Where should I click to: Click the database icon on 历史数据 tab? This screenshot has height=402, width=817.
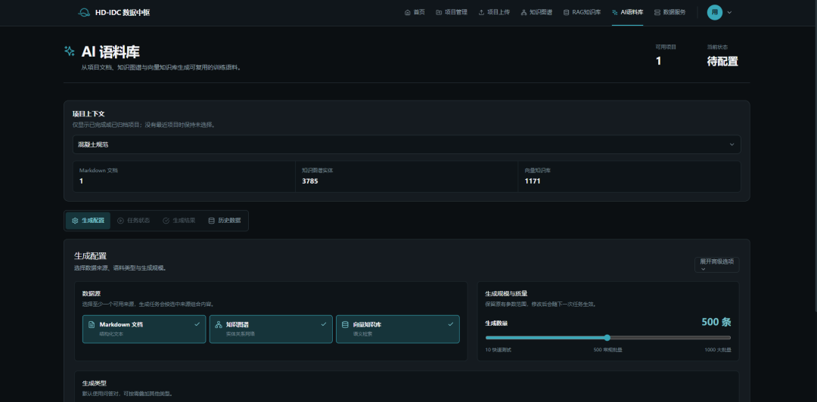pyautogui.click(x=211, y=221)
